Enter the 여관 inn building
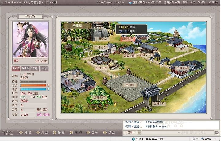Image resolution: width=221 pixels, height=141 pixels. pos(182,49)
